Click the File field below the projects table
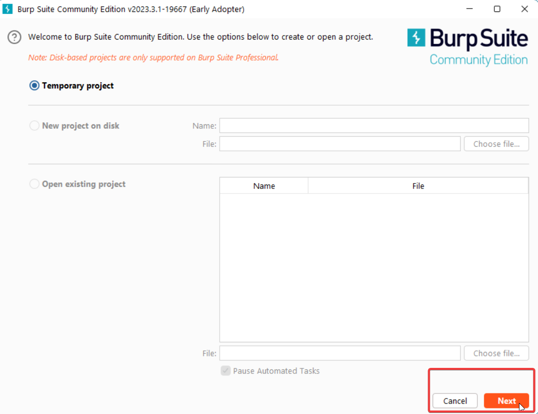Screen dimensions: 538x414 click(x=339, y=353)
